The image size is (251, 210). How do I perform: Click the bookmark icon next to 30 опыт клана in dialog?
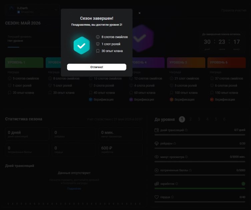(x=98, y=51)
